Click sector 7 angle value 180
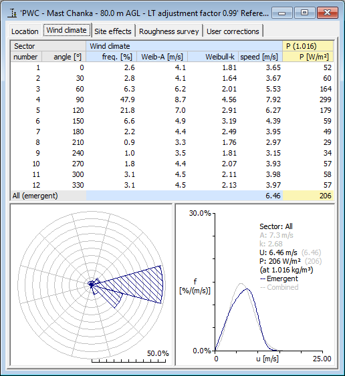Screen dimensions: 345x376 pos(78,132)
